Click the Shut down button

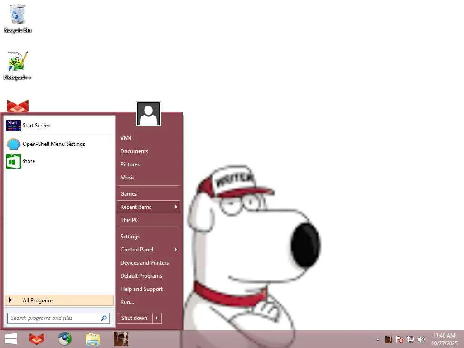134,318
